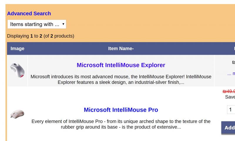
Task: Sort by the Item Name- column header
Action: 121,49
